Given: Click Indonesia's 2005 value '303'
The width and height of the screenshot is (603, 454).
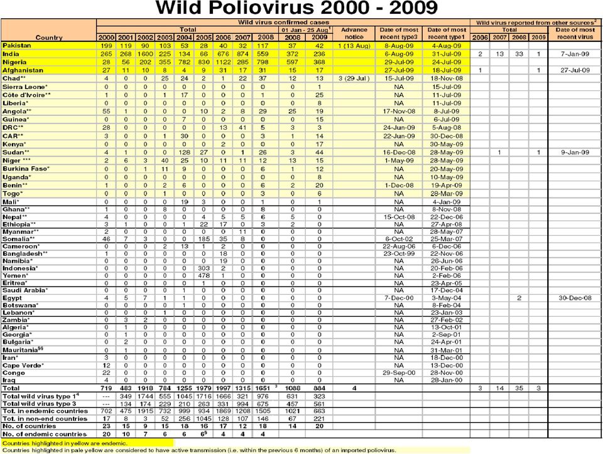Looking at the screenshot, I should click(204, 268).
